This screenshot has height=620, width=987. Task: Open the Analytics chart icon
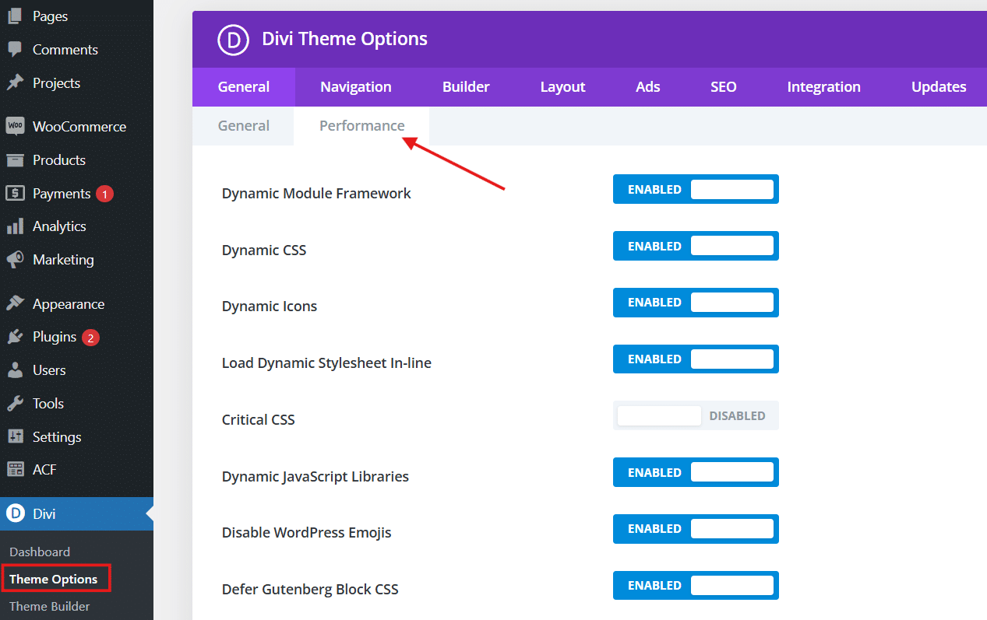point(13,226)
